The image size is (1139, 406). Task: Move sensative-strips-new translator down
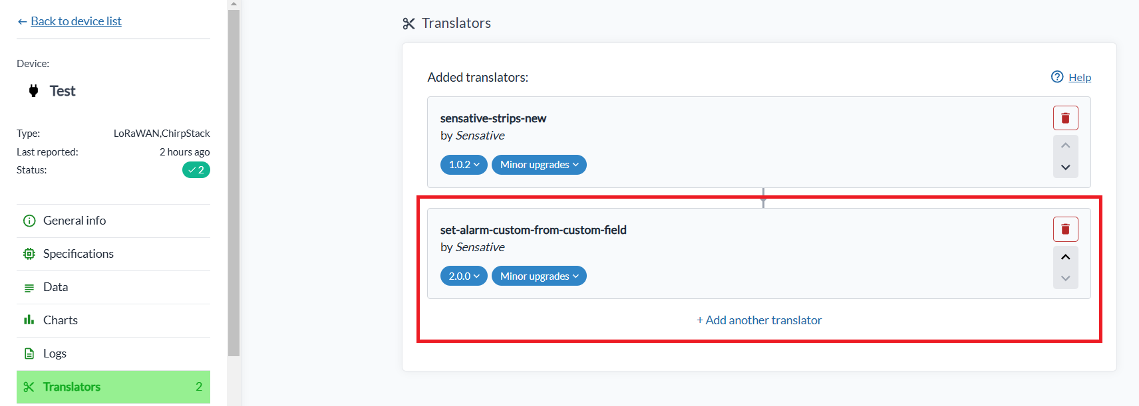(x=1065, y=167)
